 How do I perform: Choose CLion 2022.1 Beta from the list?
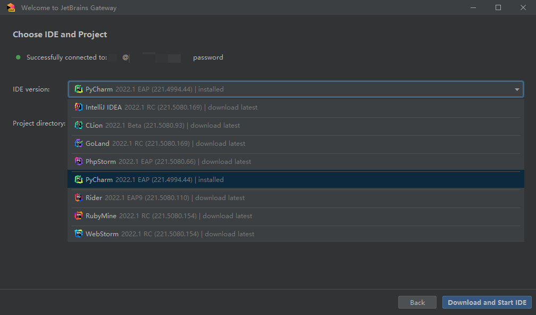click(x=296, y=126)
